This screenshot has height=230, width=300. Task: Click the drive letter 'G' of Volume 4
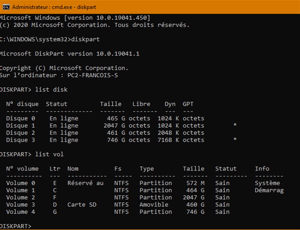pos(55,212)
